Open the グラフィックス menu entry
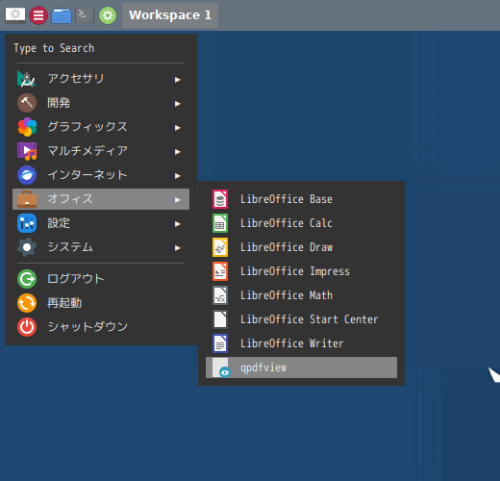Image resolution: width=500 pixels, height=481 pixels. coord(101,127)
